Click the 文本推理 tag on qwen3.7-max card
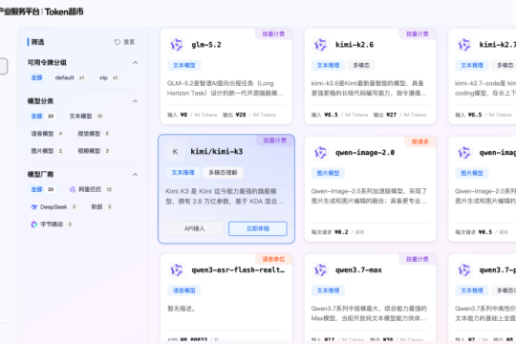 point(328,290)
